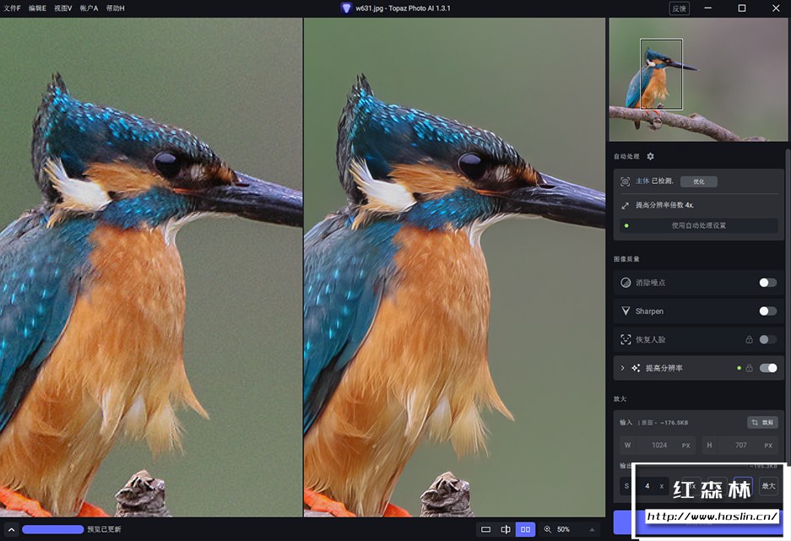791x541 pixels.
Task: Expand the 提高分辨率 section chevron
Action: click(x=622, y=368)
